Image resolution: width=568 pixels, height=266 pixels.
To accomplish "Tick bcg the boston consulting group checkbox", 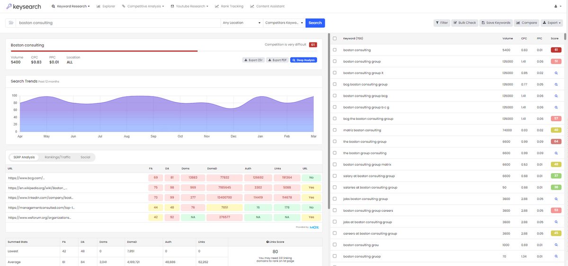I will tap(335, 119).
